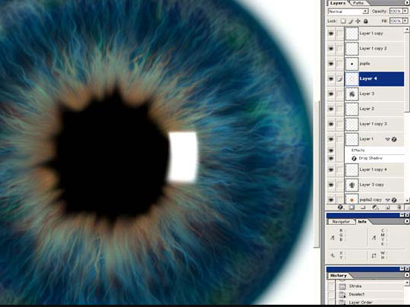Click the lock position move icon

coord(358,21)
